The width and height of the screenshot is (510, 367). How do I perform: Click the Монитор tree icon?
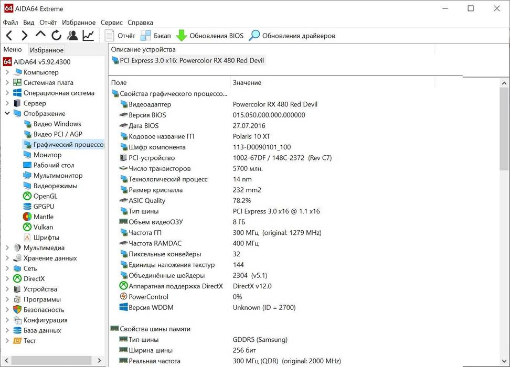[27, 155]
